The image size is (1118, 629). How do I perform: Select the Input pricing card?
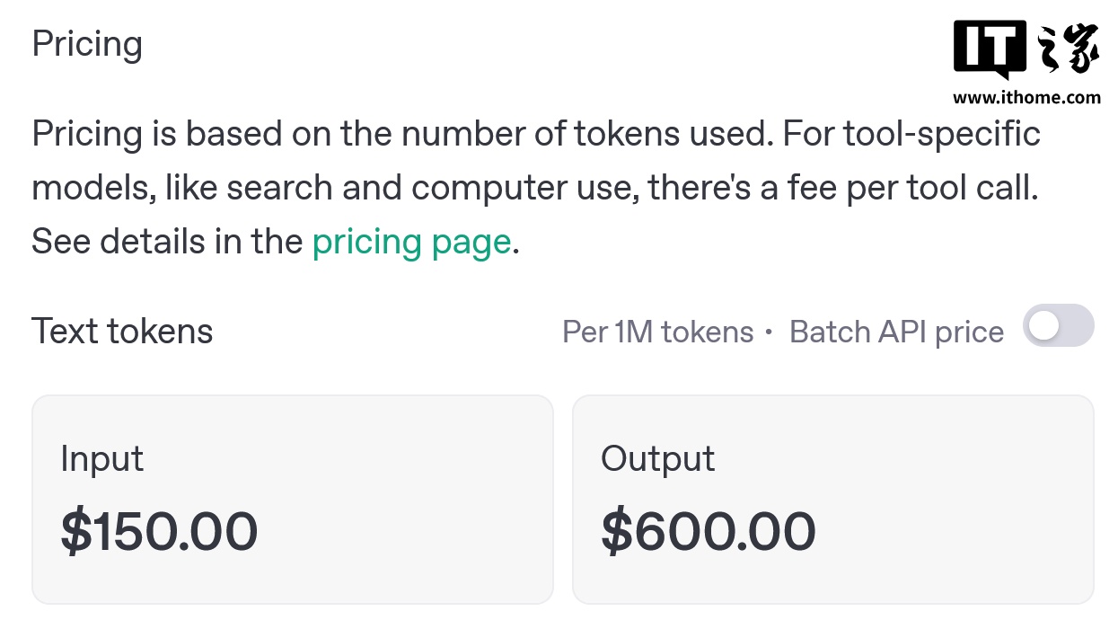[x=292, y=499]
